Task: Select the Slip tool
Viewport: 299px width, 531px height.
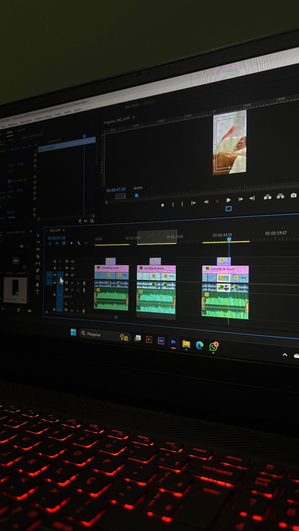Action: [x=38, y=263]
